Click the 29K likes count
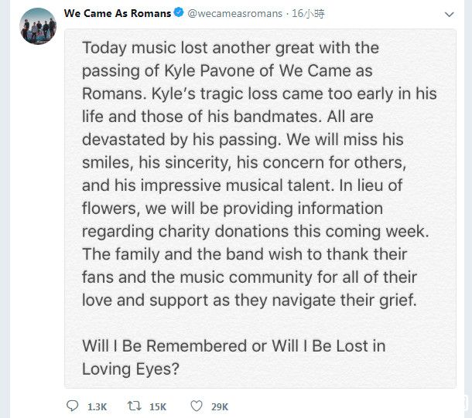 pos(220,406)
